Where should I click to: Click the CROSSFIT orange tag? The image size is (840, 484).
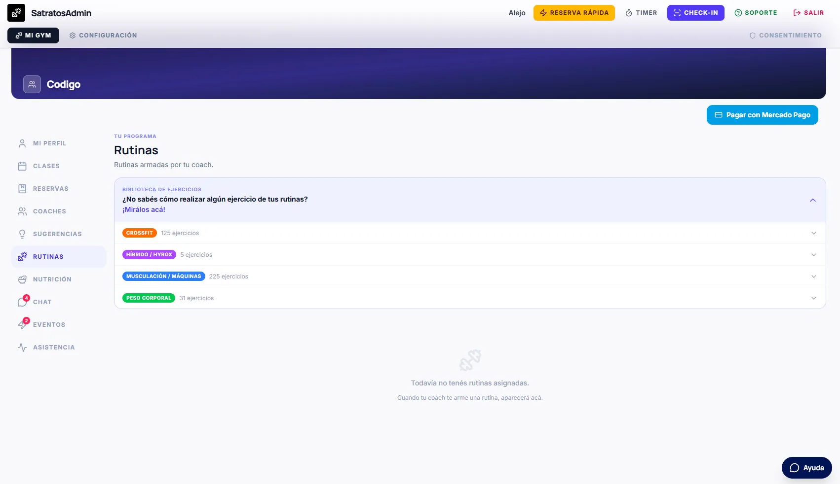click(x=140, y=233)
